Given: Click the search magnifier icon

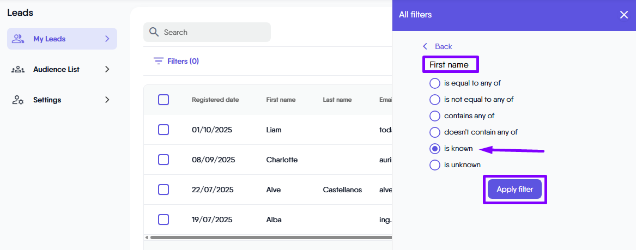Looking at the screenshot, I should [154, 32].
